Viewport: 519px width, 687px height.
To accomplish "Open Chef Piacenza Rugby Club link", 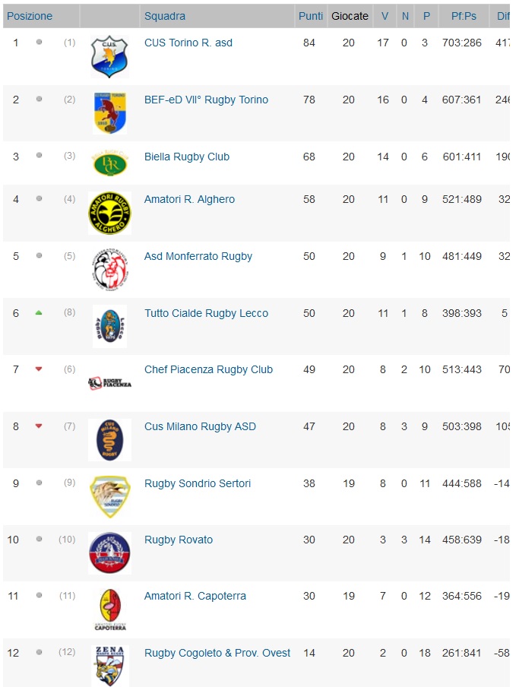I will click(x=208, y=369).
